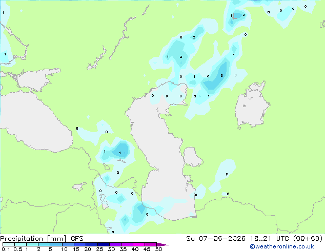The height and width of the screenshot is (251, 325).
Task: Click the 1–2 mm legend color swatch
Action: pyautogui.click(x=32, y=244)
